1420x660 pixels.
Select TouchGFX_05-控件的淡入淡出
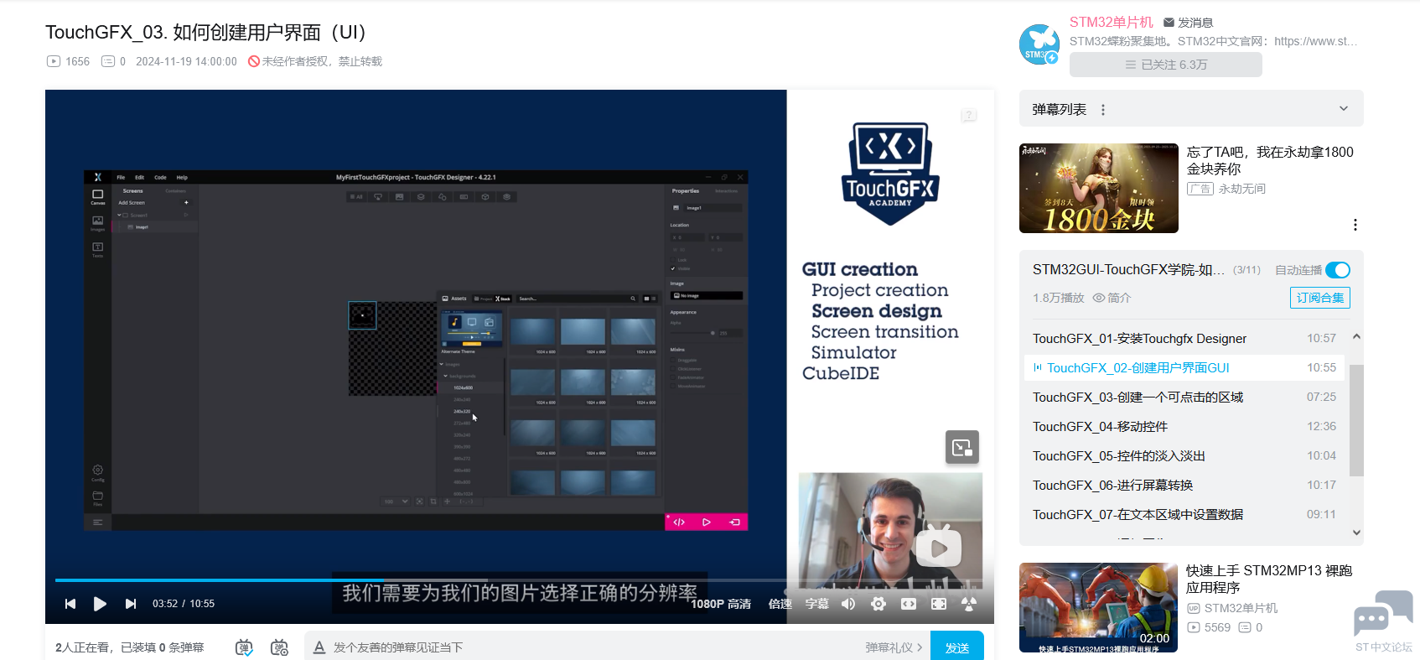(x=1184, y=456)
